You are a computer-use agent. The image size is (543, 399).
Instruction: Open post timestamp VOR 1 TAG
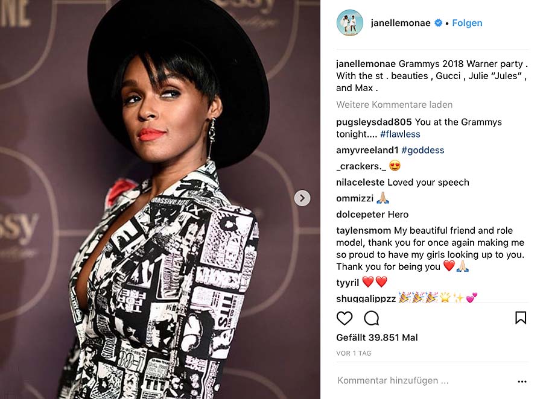click(354, 353)
